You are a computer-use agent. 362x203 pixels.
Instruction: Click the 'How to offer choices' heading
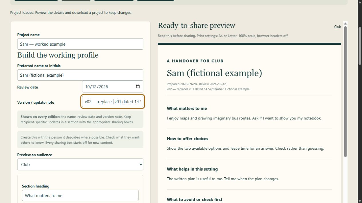[187, 139]
